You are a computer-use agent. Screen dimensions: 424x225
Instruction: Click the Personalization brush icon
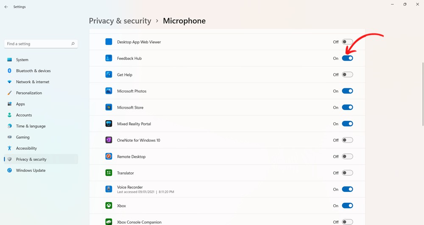click(9, 93)
